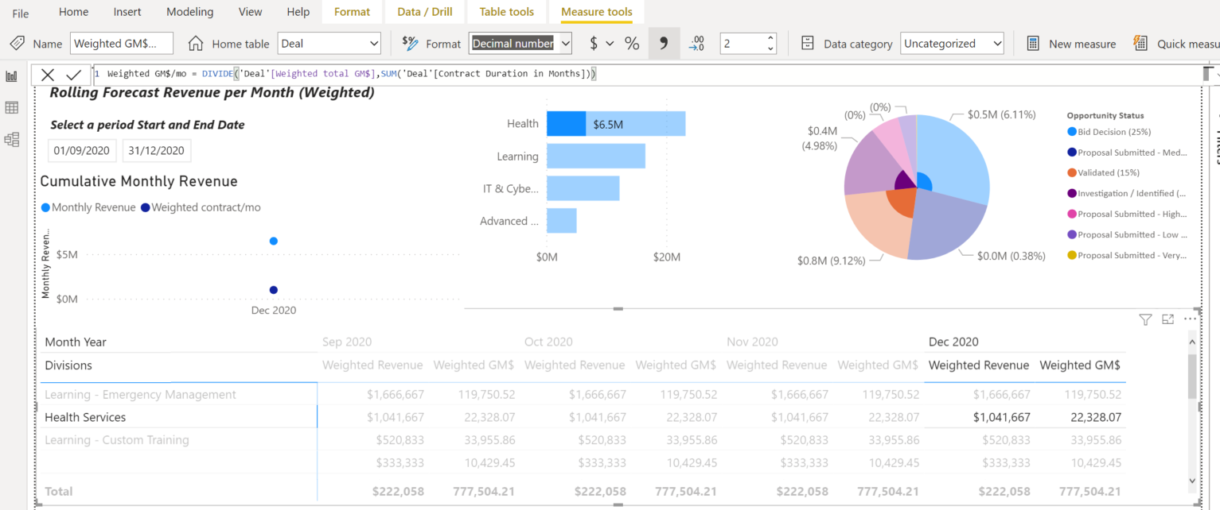Open the Modeling ribbon tab
Image resolution: width=1220 pixels, height=510 pixels.
(189, 12)
